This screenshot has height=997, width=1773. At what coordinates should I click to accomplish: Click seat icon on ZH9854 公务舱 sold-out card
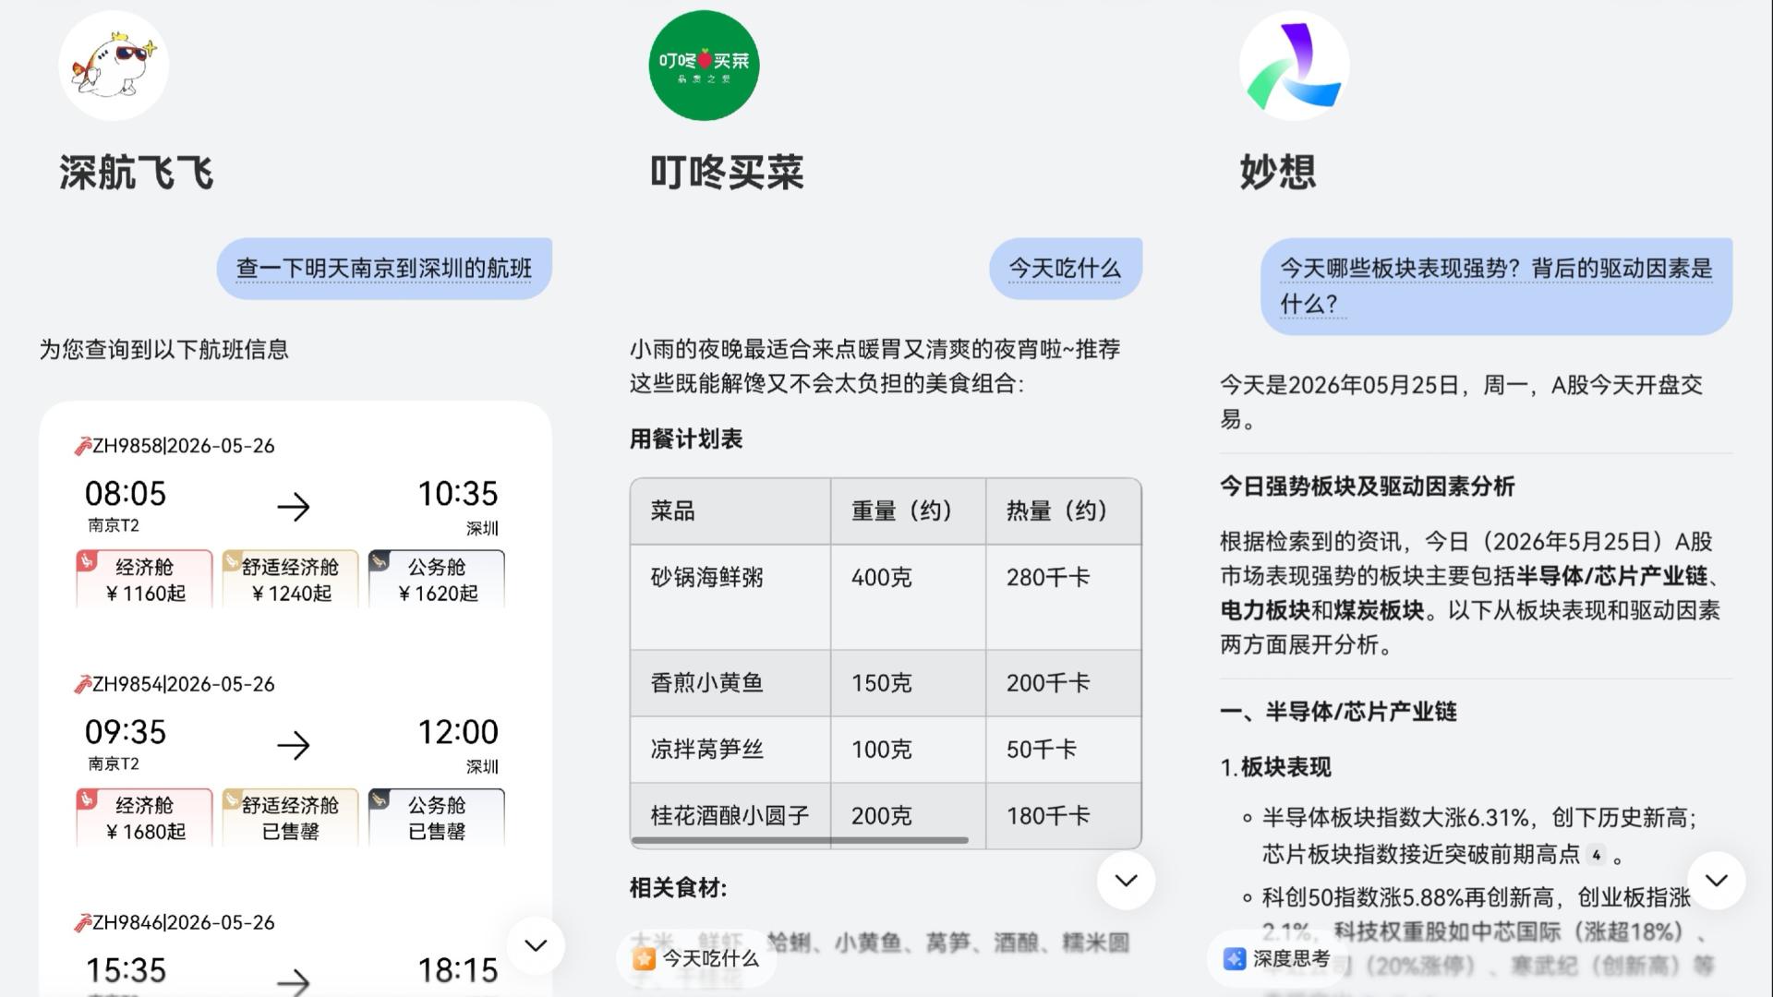(x=380, y=799)
